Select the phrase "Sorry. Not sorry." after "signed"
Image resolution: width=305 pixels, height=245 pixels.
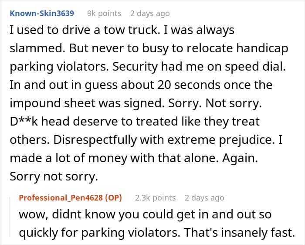(215, 103)
